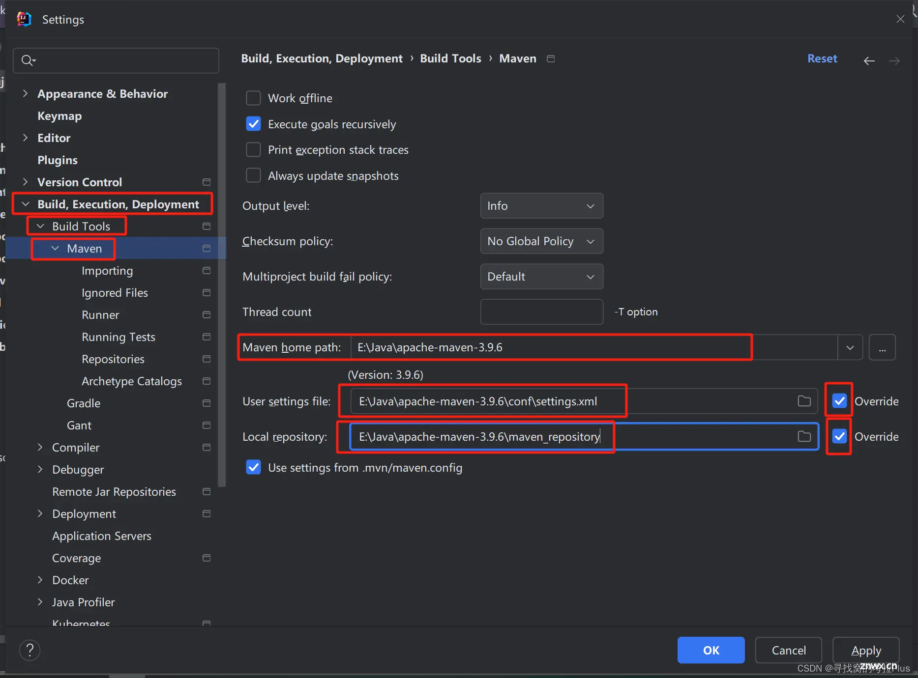918x678 pixels.
Task: Click the Local repository path field
Action: (584, 436)
